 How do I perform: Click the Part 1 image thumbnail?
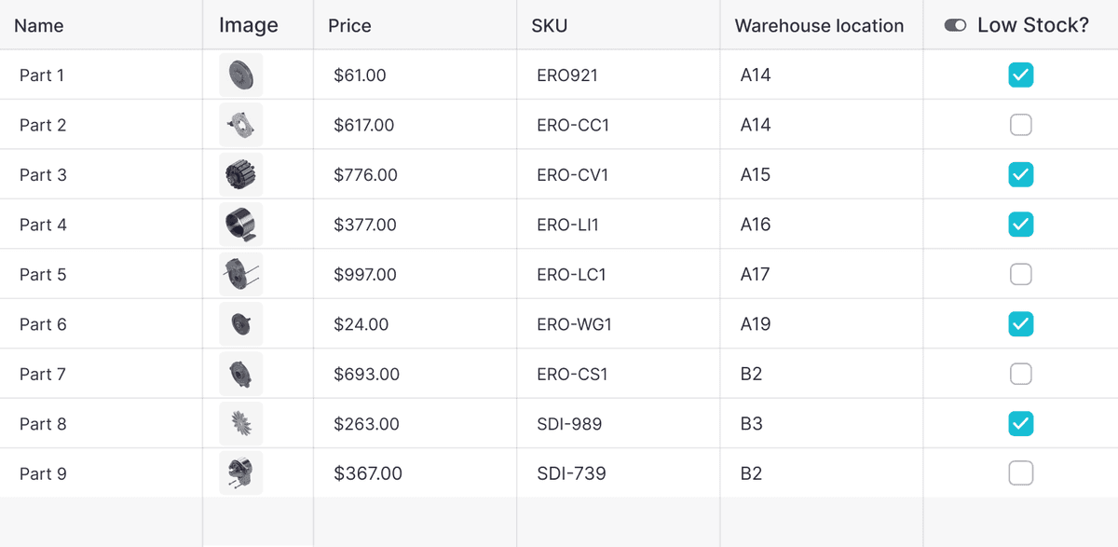(240, 75)
